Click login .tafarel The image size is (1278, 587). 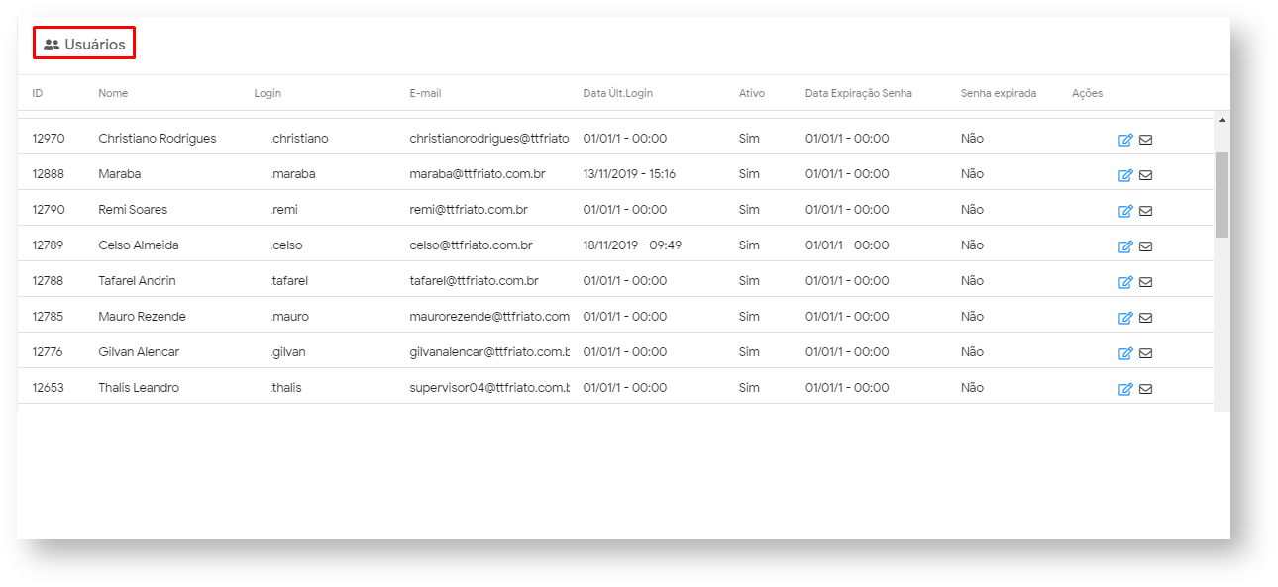click(x=289, y=281)
